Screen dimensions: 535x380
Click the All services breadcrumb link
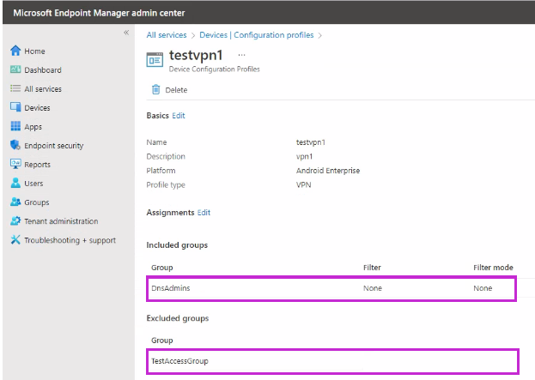pyautogui.click(x=167, y=35)
